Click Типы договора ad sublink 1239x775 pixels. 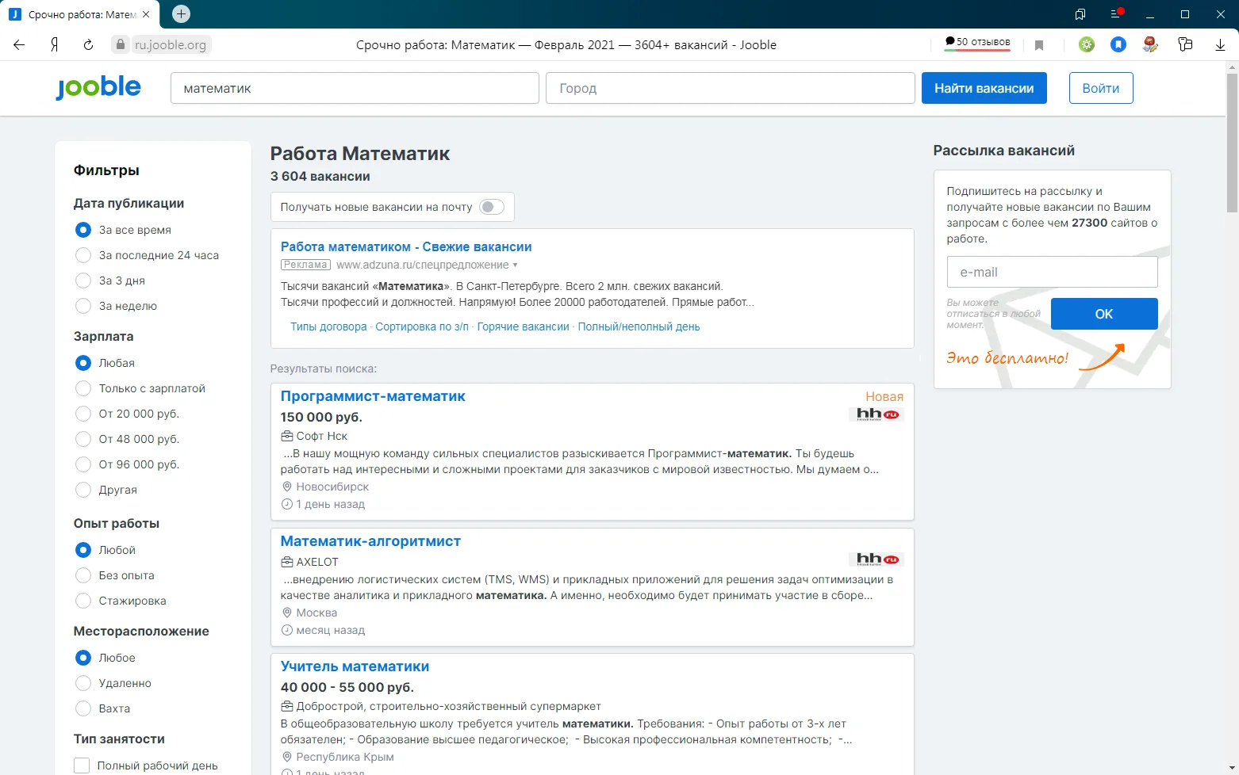tap(328, 326)
